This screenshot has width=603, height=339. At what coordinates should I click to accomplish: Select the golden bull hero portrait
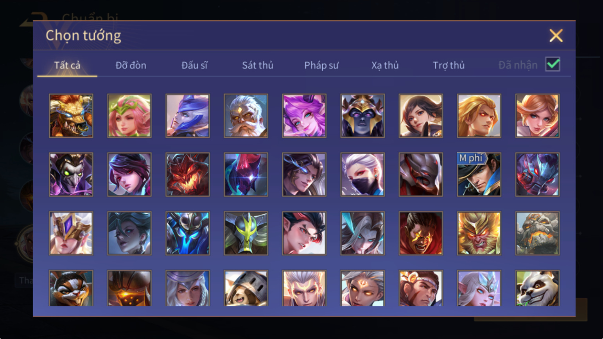pos(71,116)
